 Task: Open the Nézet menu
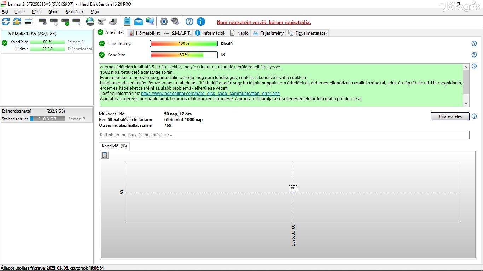(x=37, y=12)
